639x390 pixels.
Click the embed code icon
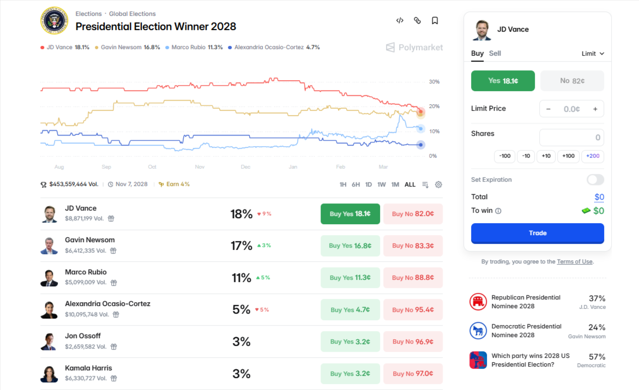(400, 20)
